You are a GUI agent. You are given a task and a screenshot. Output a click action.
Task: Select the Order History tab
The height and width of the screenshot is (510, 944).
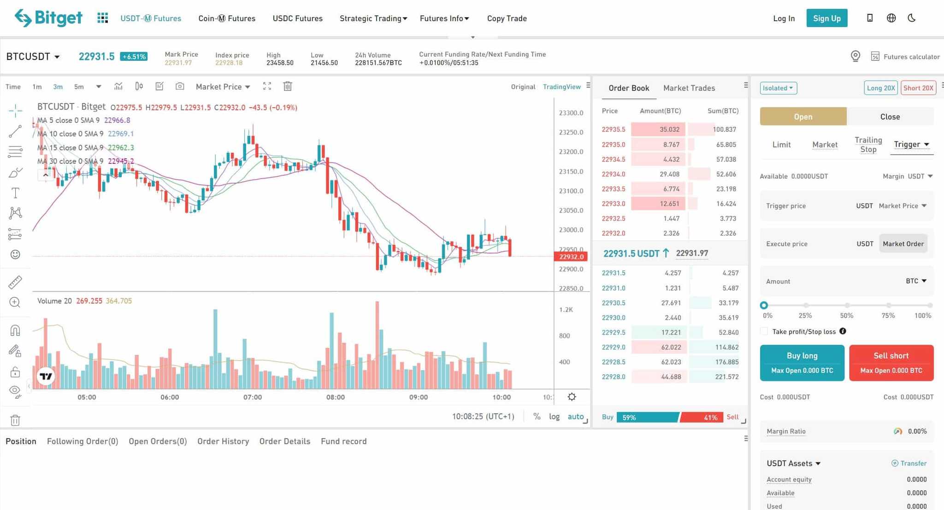tap(223, 441)
